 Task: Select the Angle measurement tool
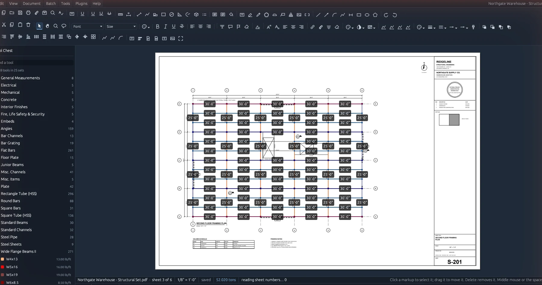[180, 14]
